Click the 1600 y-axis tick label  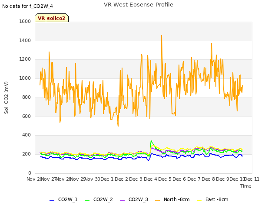pyautogui.click(x=25, y=21)
